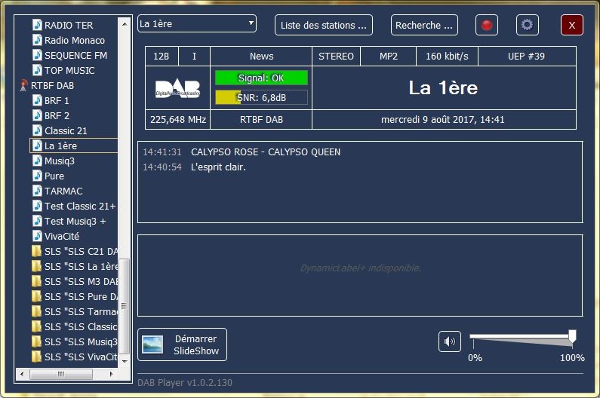
Task: Click the horizontal scroll left arrow
Action: (x=22, y=374)
